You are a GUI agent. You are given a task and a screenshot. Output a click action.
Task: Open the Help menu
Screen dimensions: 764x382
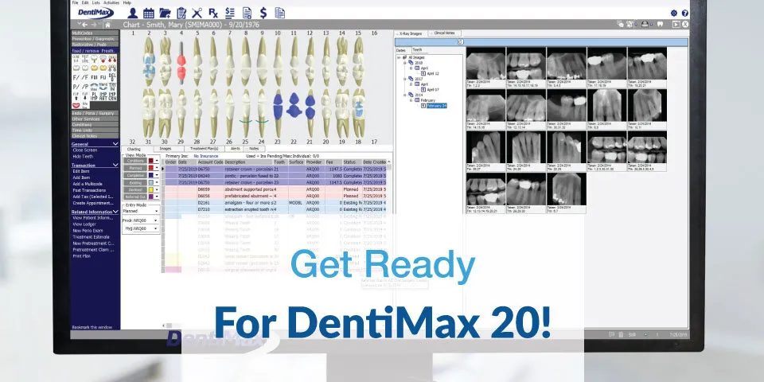click(127, 2)
